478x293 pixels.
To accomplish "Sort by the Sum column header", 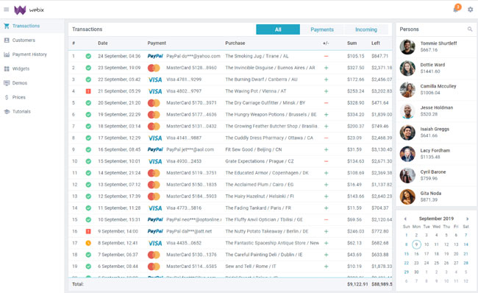I will (352, 43).
